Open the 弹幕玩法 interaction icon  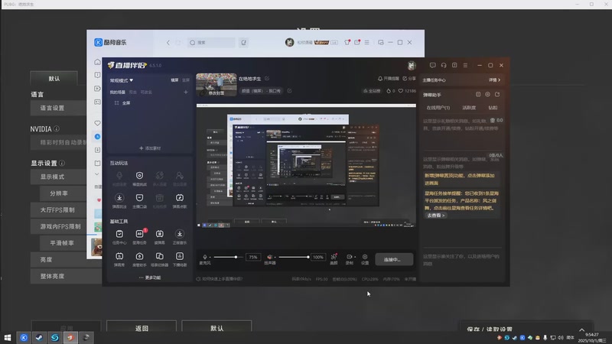point(119,198)
